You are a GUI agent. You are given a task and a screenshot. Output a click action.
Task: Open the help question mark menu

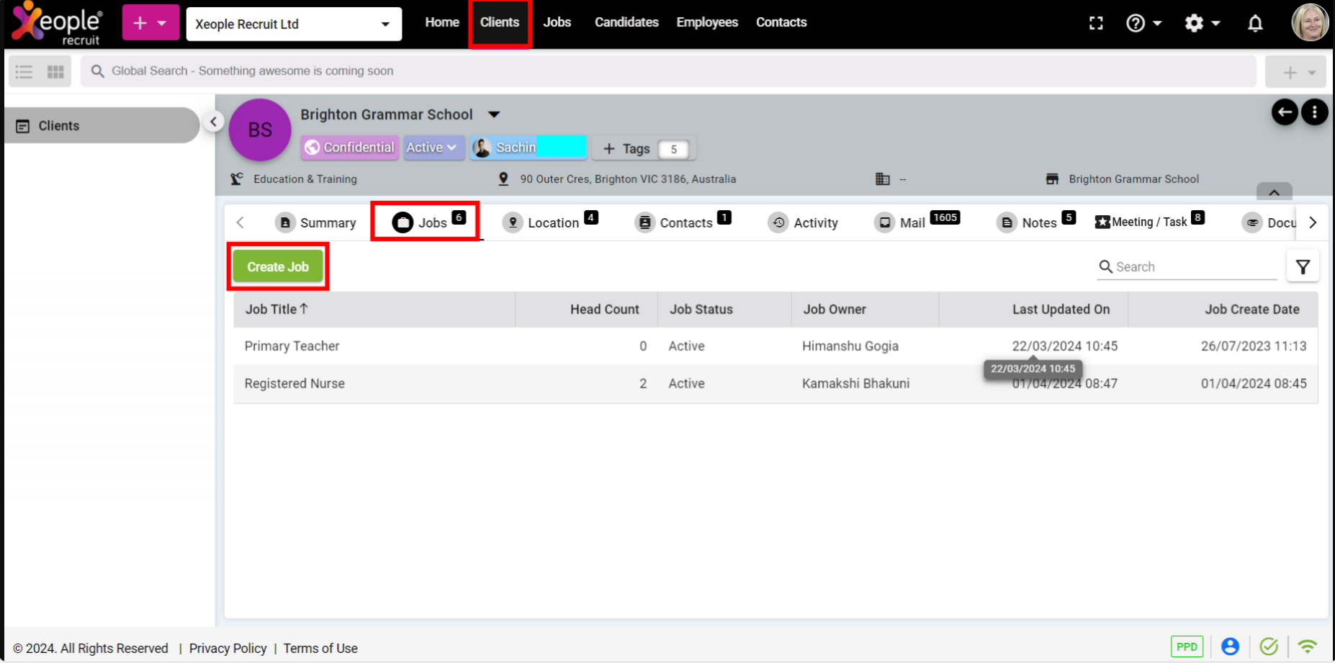tap(1143, 24)
